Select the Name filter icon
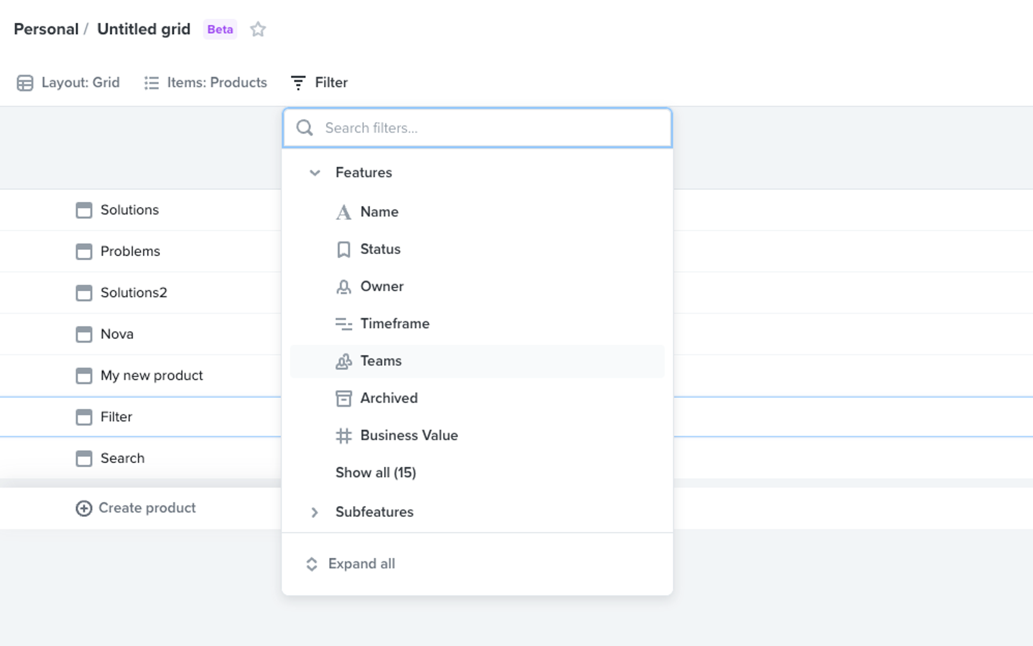 [343, 212]
